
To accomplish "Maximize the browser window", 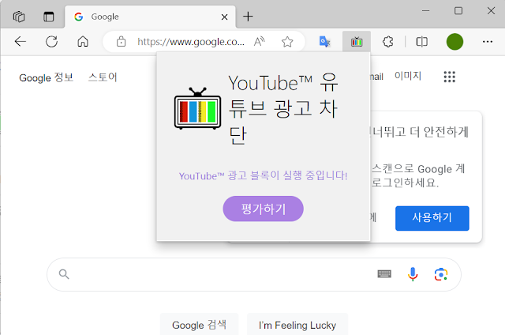I will (458, 10).
